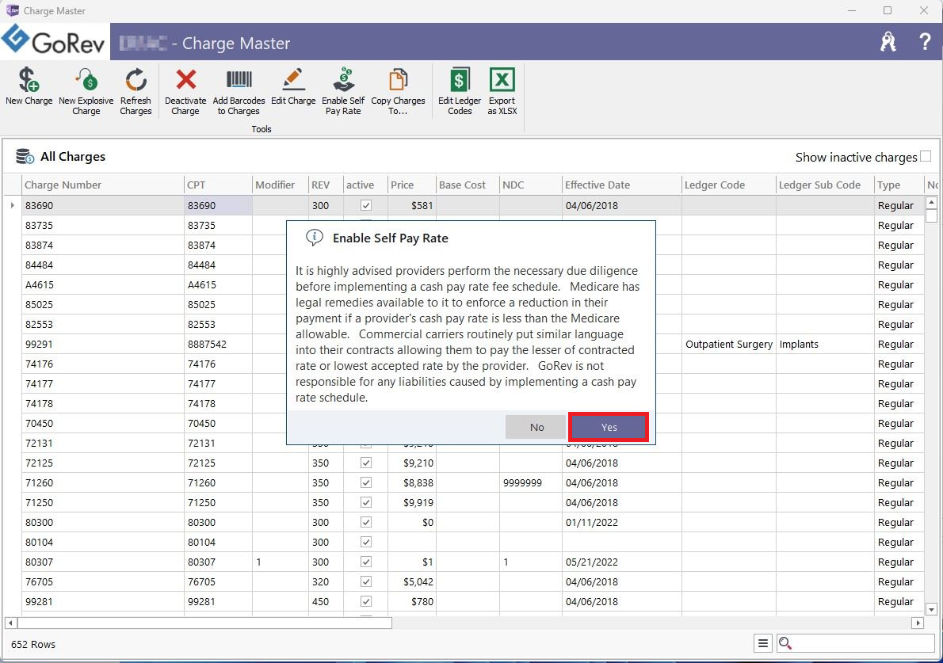Click New Explosive Charge icon

pyautogui.click(x=86, y=79)
